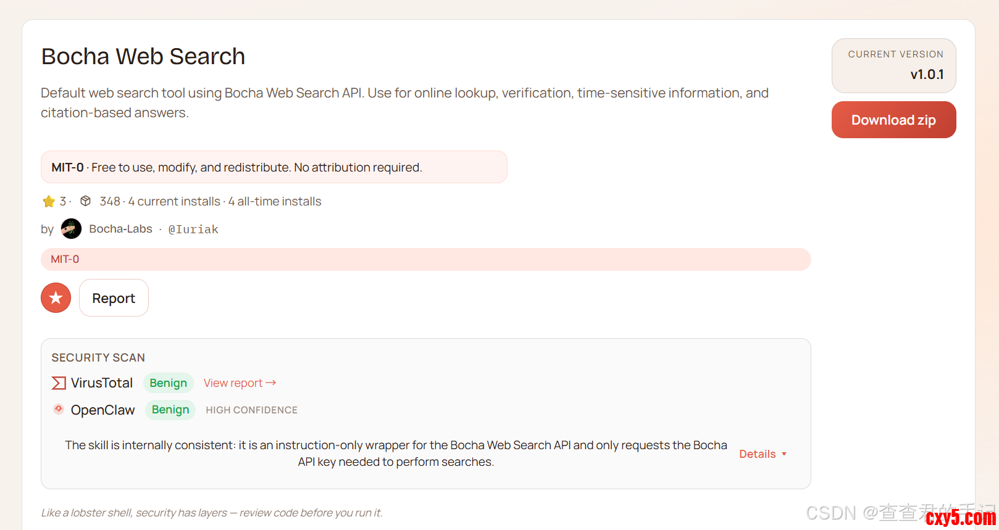
Task: Click the MIT-0 license tag bar
Action: point(426,259)
